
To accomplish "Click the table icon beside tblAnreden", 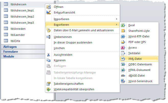I will (6, 28).
